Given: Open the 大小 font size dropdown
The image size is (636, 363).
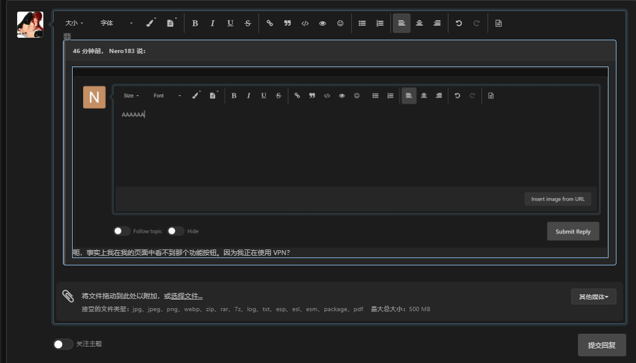Looking at the screenshot, I should [x=74, y=23].
